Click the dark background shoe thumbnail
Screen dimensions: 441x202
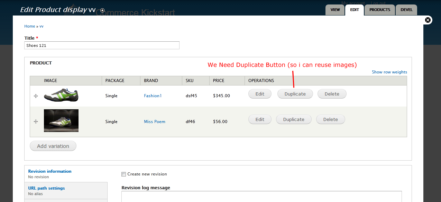[61, 121]
